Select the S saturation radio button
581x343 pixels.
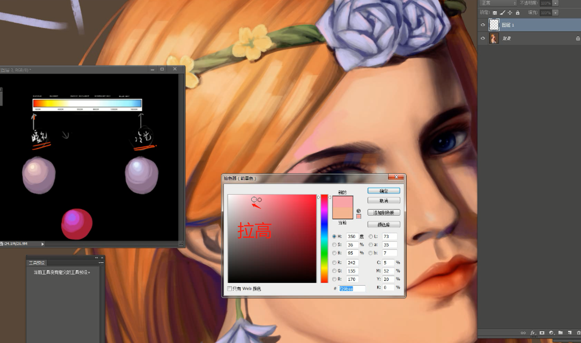pyautogui.click(x=334, y=245)
